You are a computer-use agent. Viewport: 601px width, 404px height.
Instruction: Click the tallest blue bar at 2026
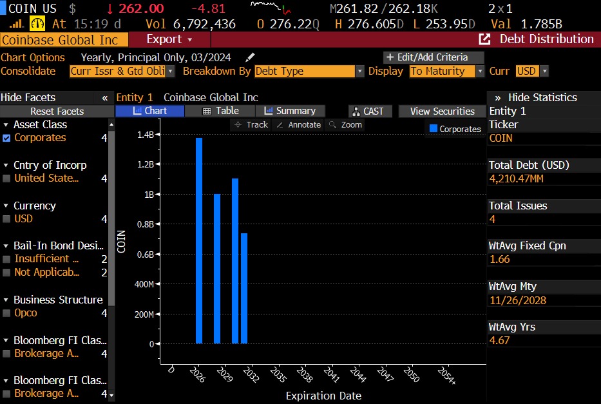coord(199,241)
